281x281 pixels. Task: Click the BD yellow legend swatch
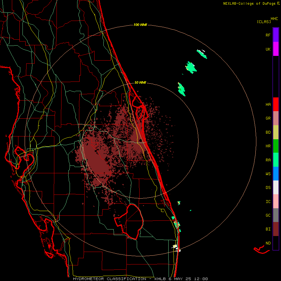coord(276,132)
